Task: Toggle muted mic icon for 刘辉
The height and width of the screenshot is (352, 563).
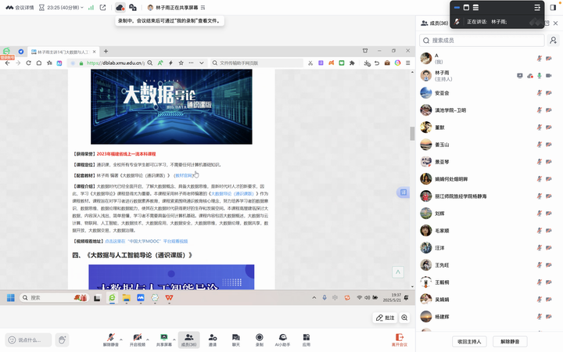Action: [540, 214]
